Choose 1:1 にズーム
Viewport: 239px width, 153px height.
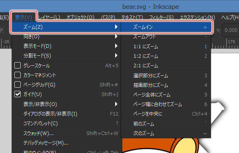166,46
